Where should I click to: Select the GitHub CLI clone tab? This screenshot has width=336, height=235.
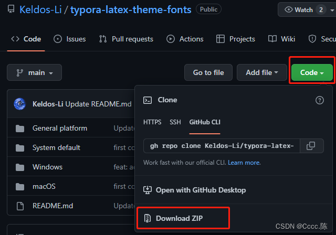click(205, 122)
